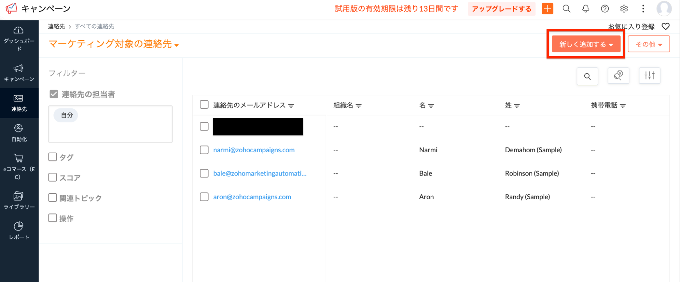
Task: Select the narmi@zohocampaigns.com row checkbox
Action: (x=204, y=150)
